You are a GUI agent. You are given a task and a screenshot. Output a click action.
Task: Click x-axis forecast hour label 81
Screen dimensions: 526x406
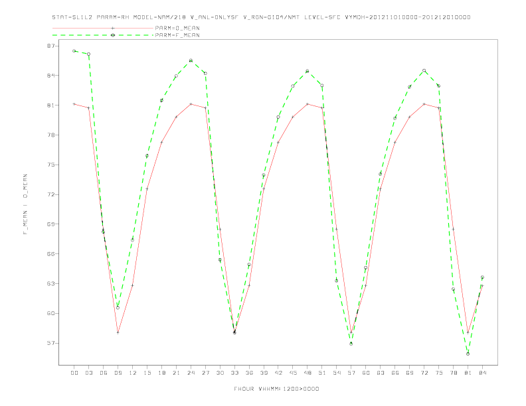pyautogui.click(x=468, y=373)
